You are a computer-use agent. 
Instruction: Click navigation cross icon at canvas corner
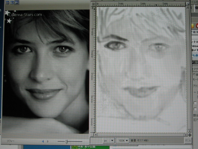[x=190, y=135]
